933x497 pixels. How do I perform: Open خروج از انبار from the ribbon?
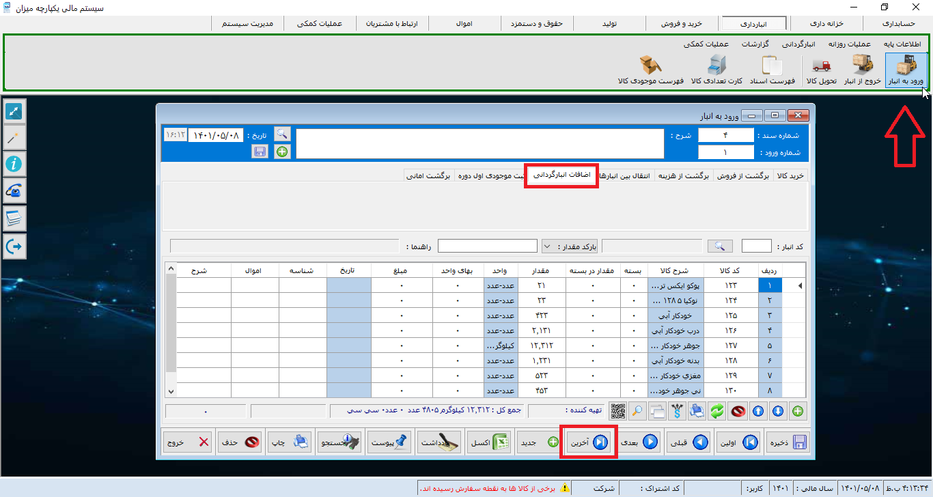(x=863, y=70)
